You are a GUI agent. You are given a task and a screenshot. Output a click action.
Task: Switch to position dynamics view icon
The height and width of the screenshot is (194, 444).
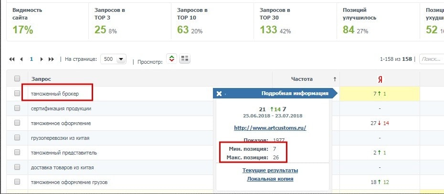[x=172, y=59]
